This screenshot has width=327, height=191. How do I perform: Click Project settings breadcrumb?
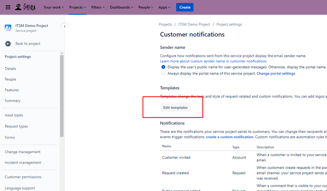pyautogui.click(x=229, y=25)
